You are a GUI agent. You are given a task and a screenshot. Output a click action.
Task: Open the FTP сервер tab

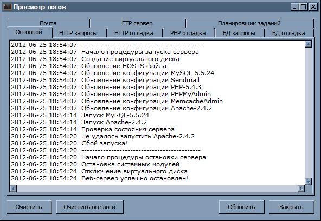137,23
